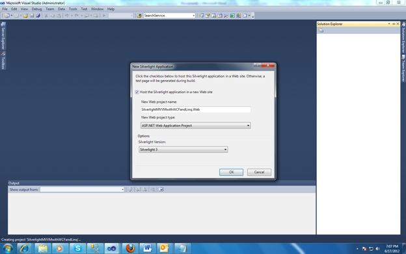Click Find Message in Code in Output toolbar
The width and height of the screenshot is (406, 254).
[x=130, y=190]
